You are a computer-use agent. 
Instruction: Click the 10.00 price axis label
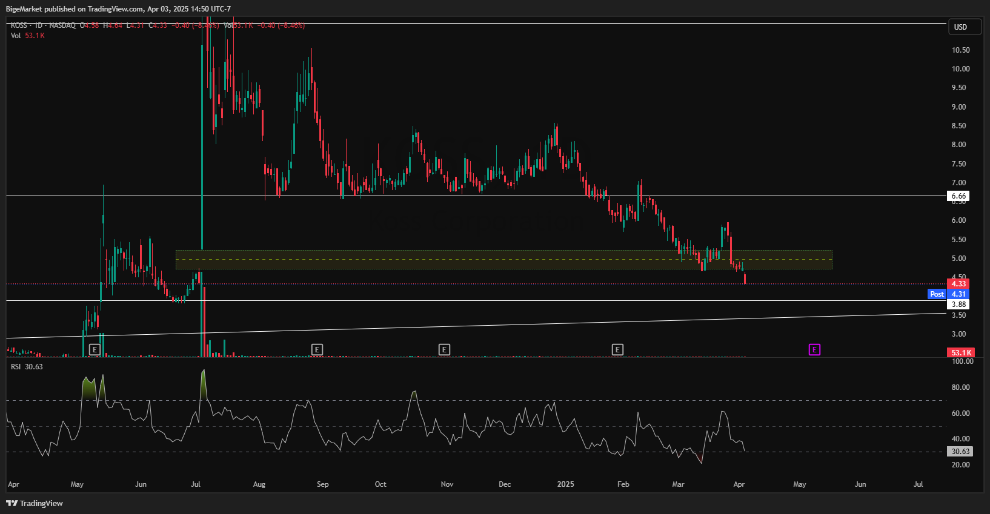tap(960, 69)
